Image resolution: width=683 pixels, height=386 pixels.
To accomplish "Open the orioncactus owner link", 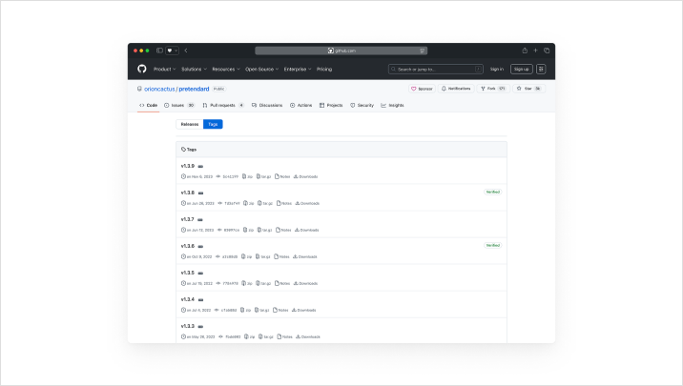I will pyautogui.click(x=159, y=89).
